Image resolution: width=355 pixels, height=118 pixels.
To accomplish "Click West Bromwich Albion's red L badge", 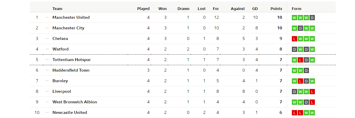I will click(312, 102).
